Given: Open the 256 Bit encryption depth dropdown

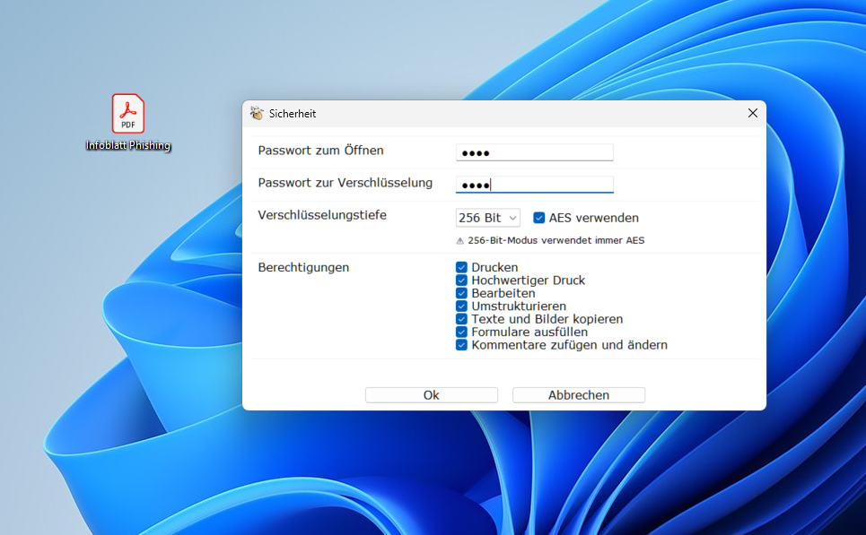Looking at the screenshot, I should 487,218.
